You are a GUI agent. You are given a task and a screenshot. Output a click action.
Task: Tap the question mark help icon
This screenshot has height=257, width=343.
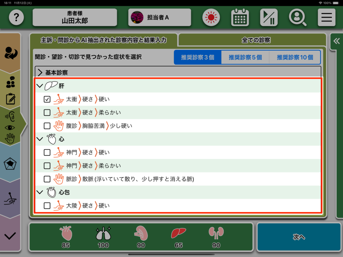[x=16, y=17]
